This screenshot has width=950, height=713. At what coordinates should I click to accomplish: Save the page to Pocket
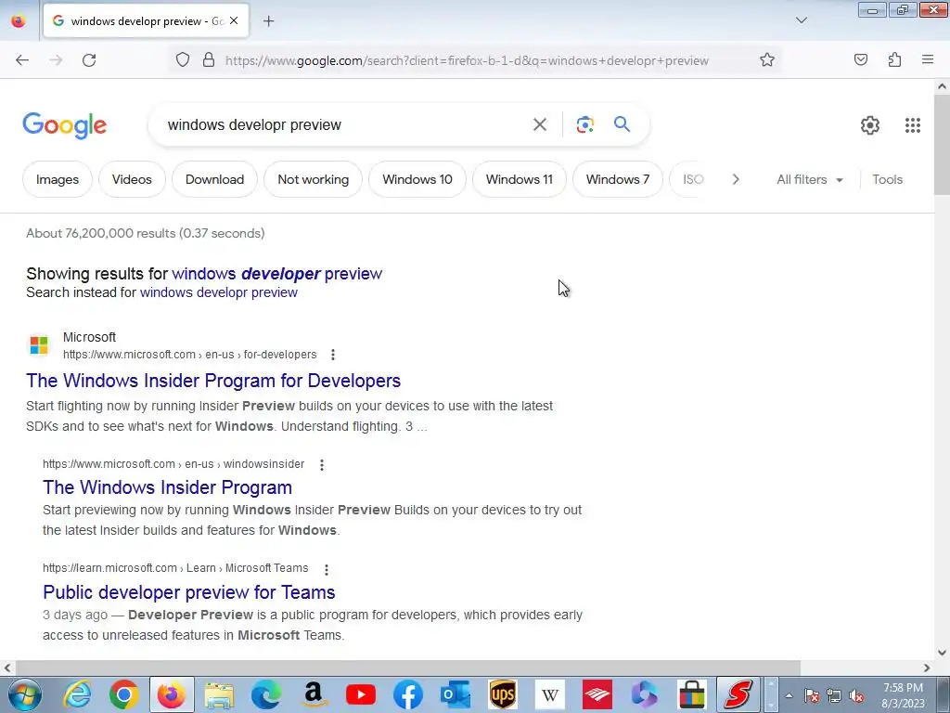[861, 60]
